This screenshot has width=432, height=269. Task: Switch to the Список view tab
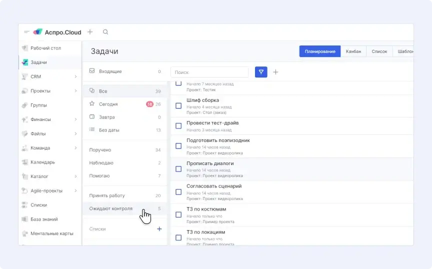coord(379,51)
